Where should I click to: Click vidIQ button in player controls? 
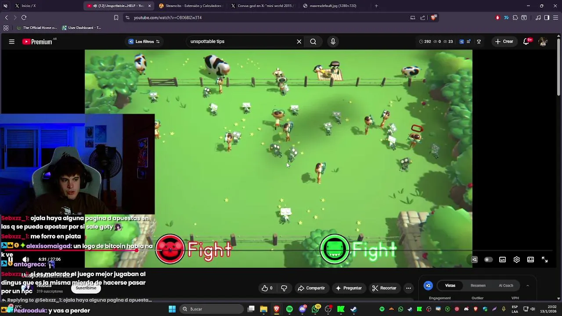pyautogui.click(x=474, y=260)
